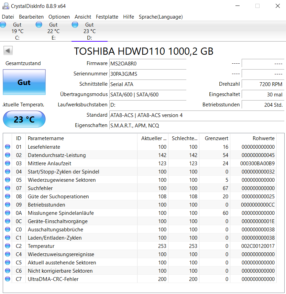Image resolution: width=286 pixels, height=294 pixels.
Task: Select the UltraDMA-CRC-Fehler parameter name
Action: (53, 279)
